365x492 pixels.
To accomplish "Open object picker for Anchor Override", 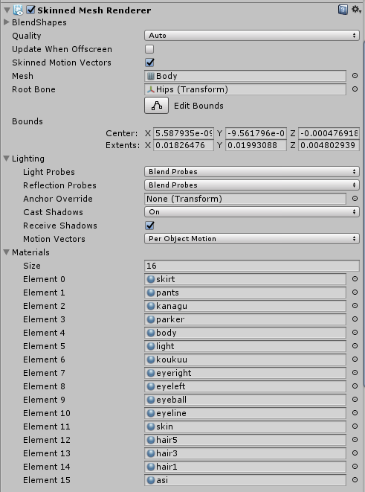I will coord(355,198).
